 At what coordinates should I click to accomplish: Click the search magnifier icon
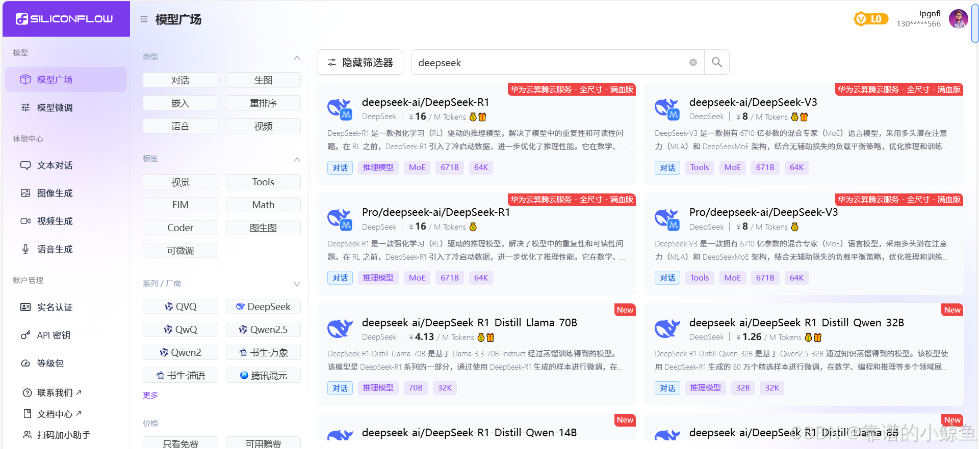tap(716, 62)
